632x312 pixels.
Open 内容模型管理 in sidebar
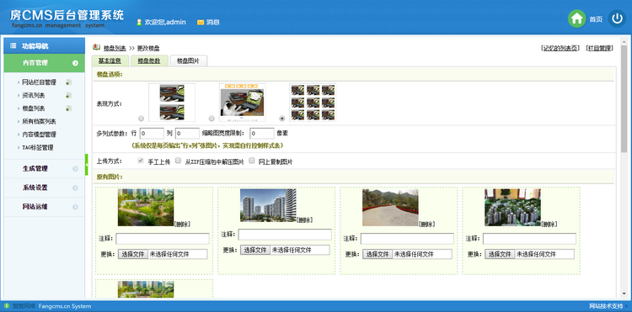(39, 135)
